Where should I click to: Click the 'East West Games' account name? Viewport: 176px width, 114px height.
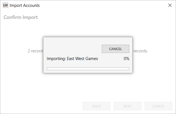[x=82, y=59]
